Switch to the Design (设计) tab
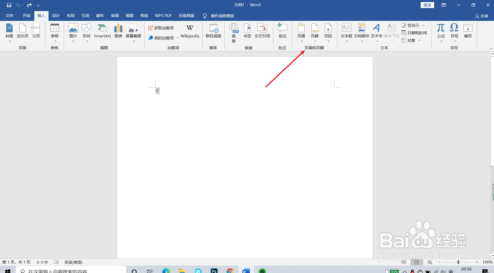This screenshot has width=494, height=273. point(56,16)
